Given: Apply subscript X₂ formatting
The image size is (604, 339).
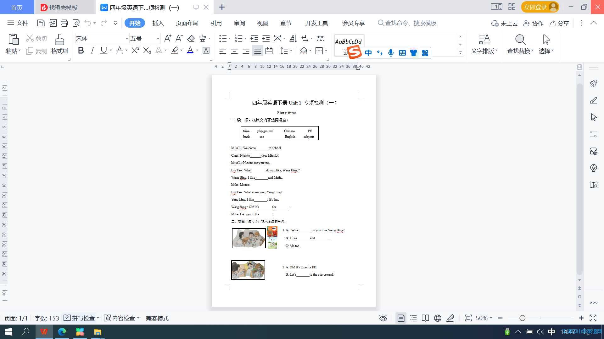Looking at the screenshot, I should pos(147,50).
